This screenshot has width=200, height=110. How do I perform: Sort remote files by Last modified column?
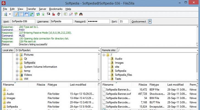coord(175,85)
